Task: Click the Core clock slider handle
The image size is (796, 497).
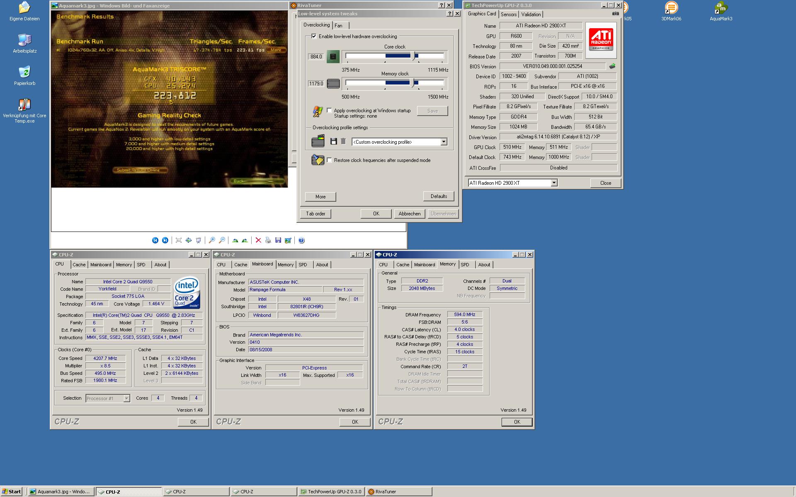Action: coord(413,56)
